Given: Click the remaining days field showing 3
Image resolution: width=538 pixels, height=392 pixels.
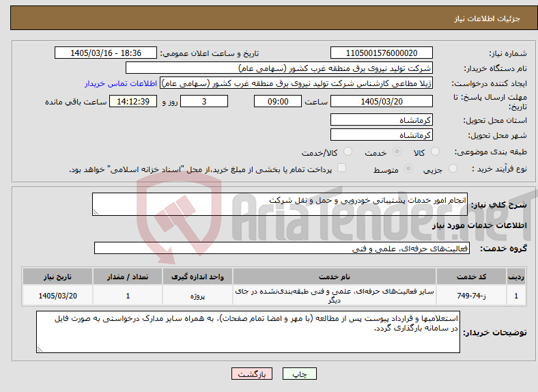Looking at the screenshot, I should click(x=204, y=102).
